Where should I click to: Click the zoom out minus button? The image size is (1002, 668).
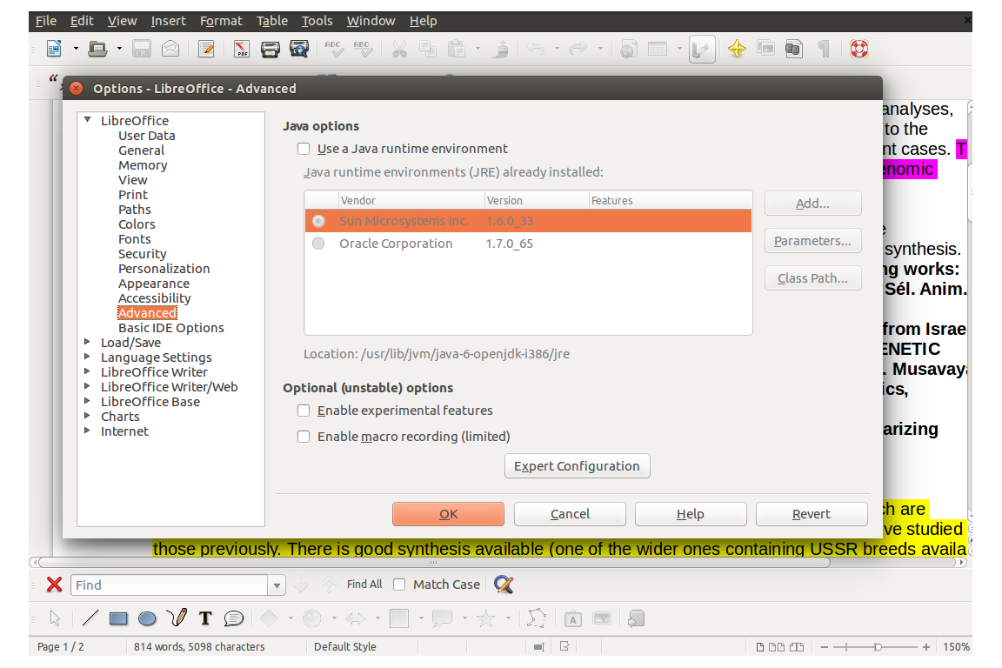pos(825,647)
